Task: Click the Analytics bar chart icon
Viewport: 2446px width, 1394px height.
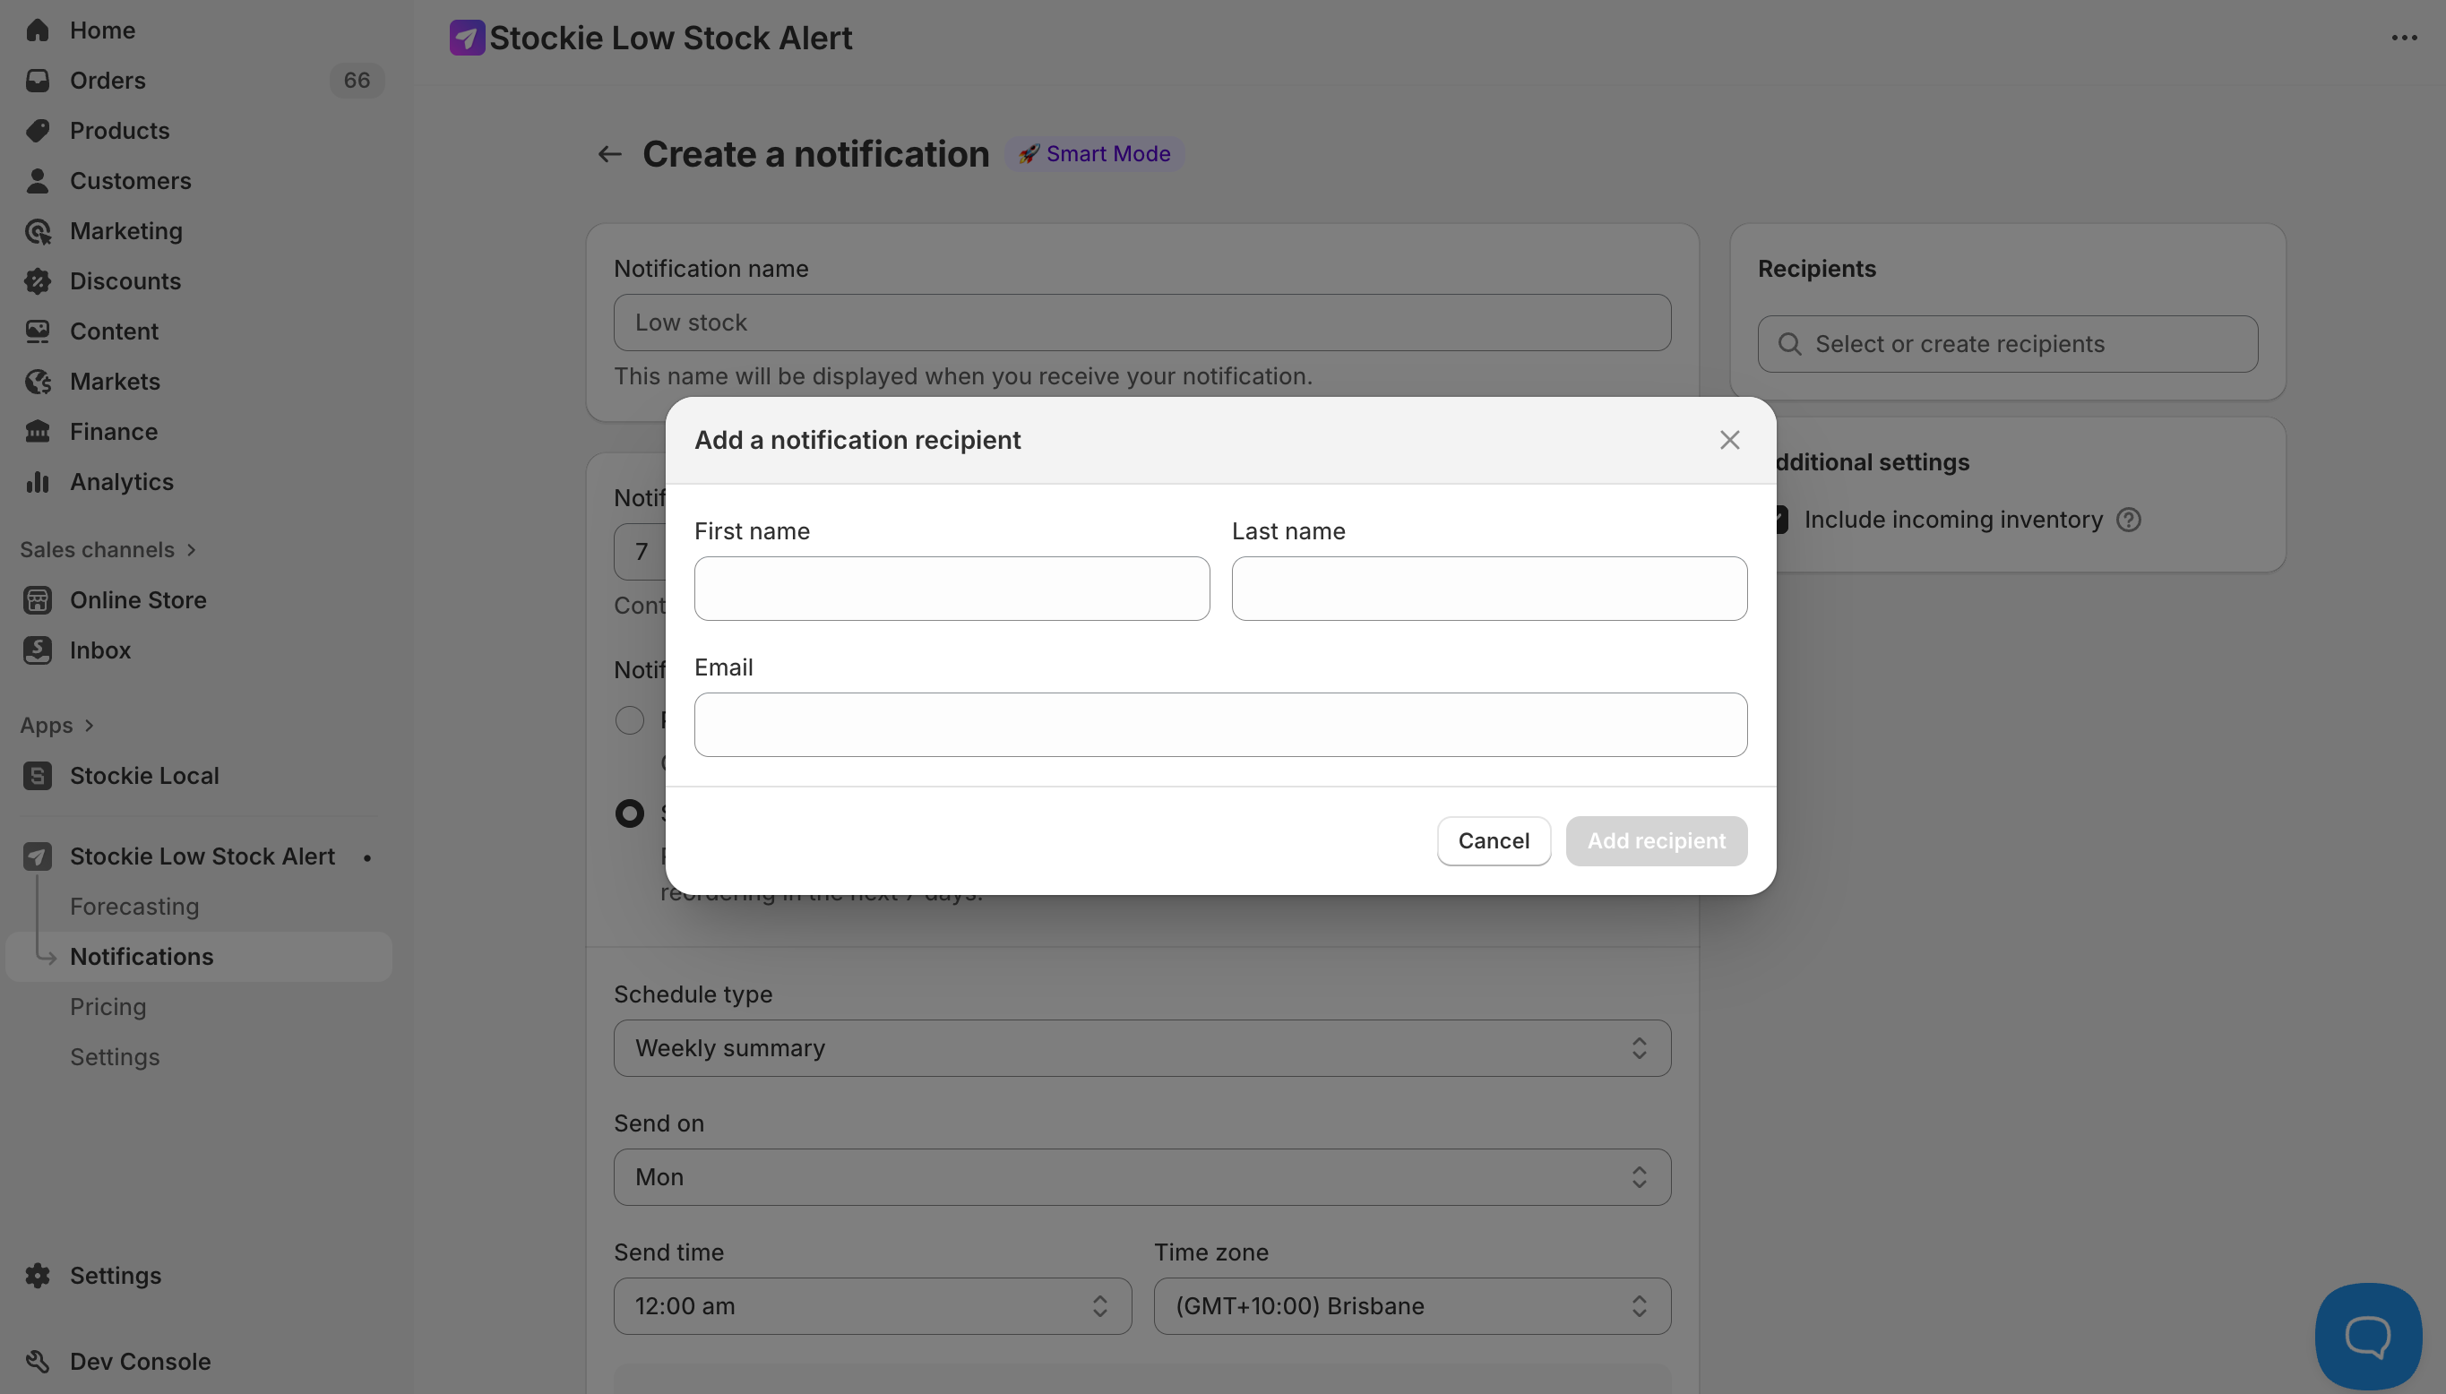Action: tap(38, 482)
